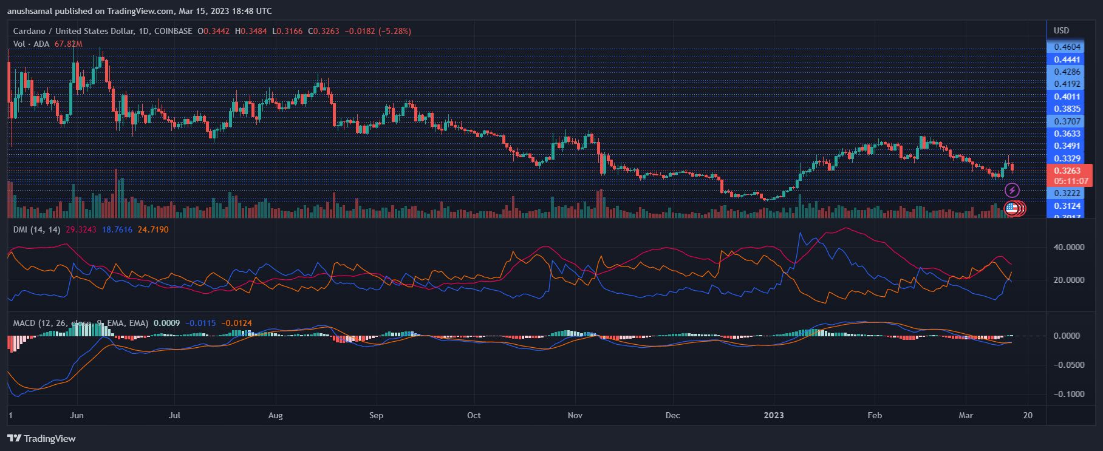Click the volume value 67.82M
1103x451 pixels.
coord(69,44)
